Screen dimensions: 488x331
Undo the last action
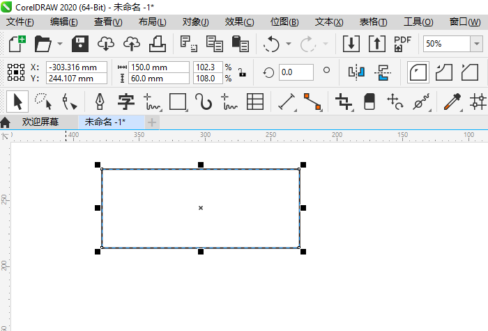(271, 44)
